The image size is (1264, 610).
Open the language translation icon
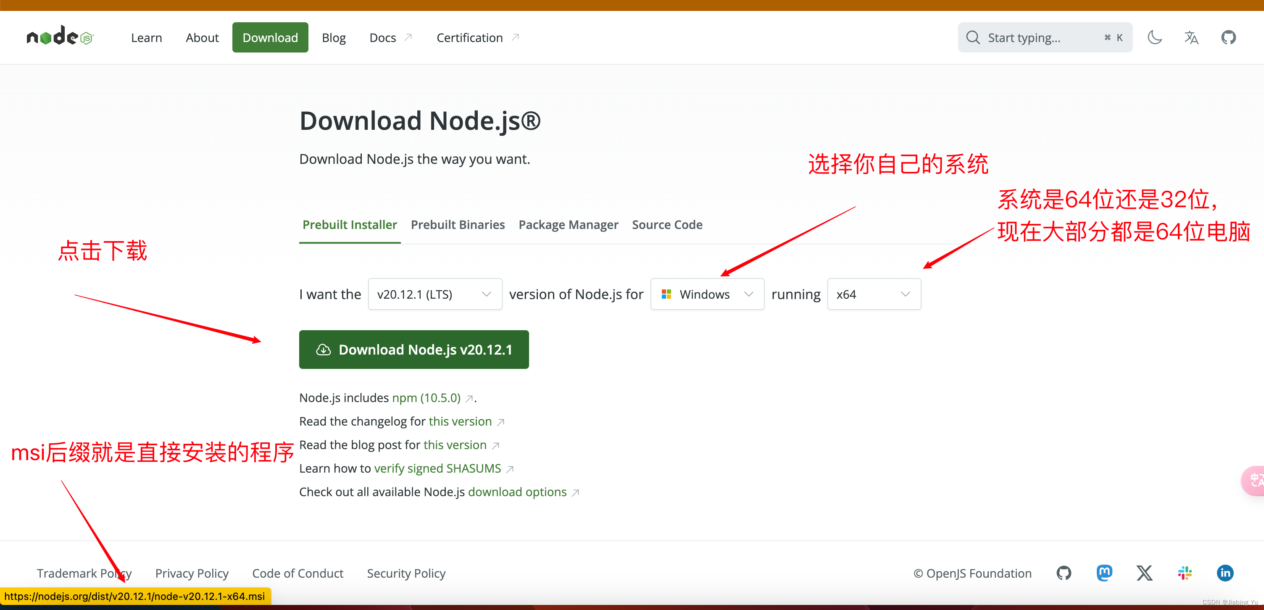click(x=1191, y=37)
